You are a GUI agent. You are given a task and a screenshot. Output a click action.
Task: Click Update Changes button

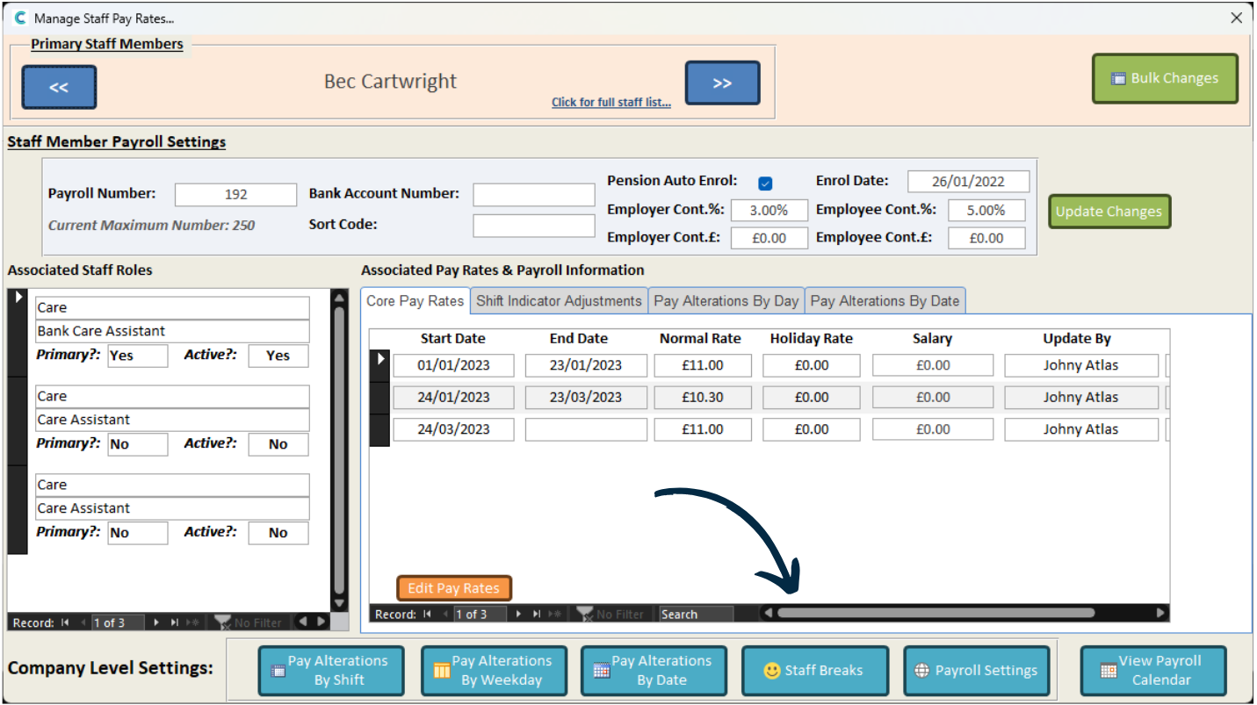[x=1109, y=212]
